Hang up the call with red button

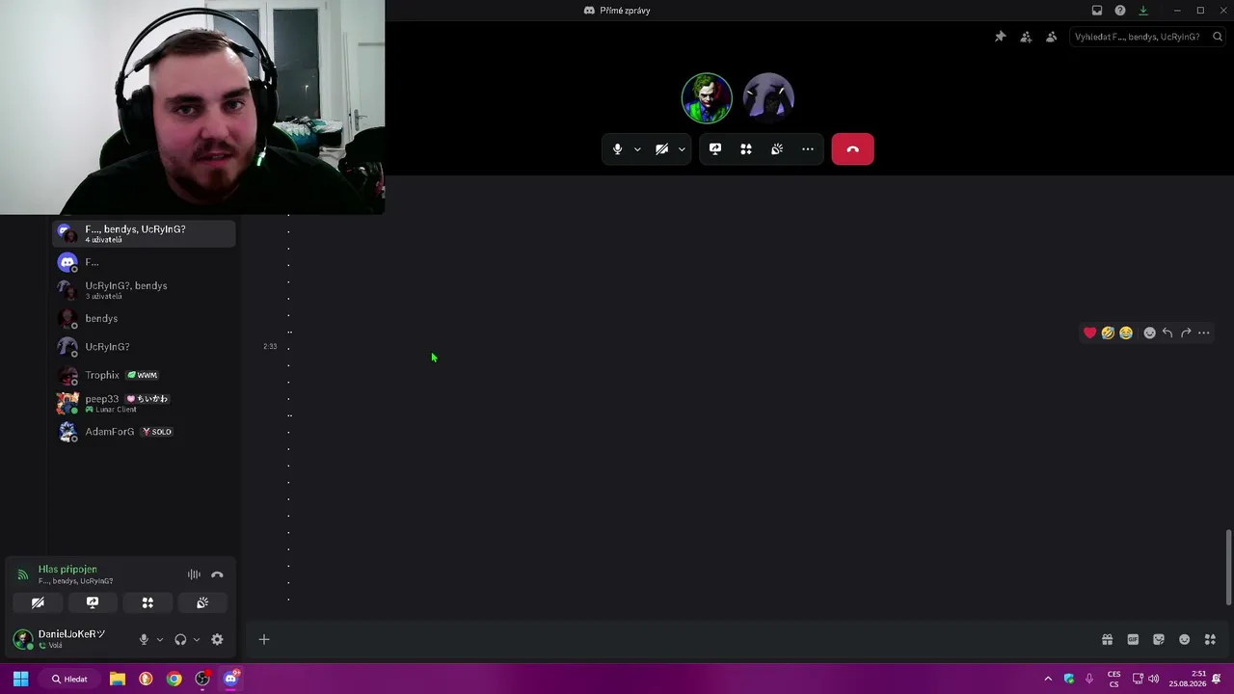pos(852,149)
